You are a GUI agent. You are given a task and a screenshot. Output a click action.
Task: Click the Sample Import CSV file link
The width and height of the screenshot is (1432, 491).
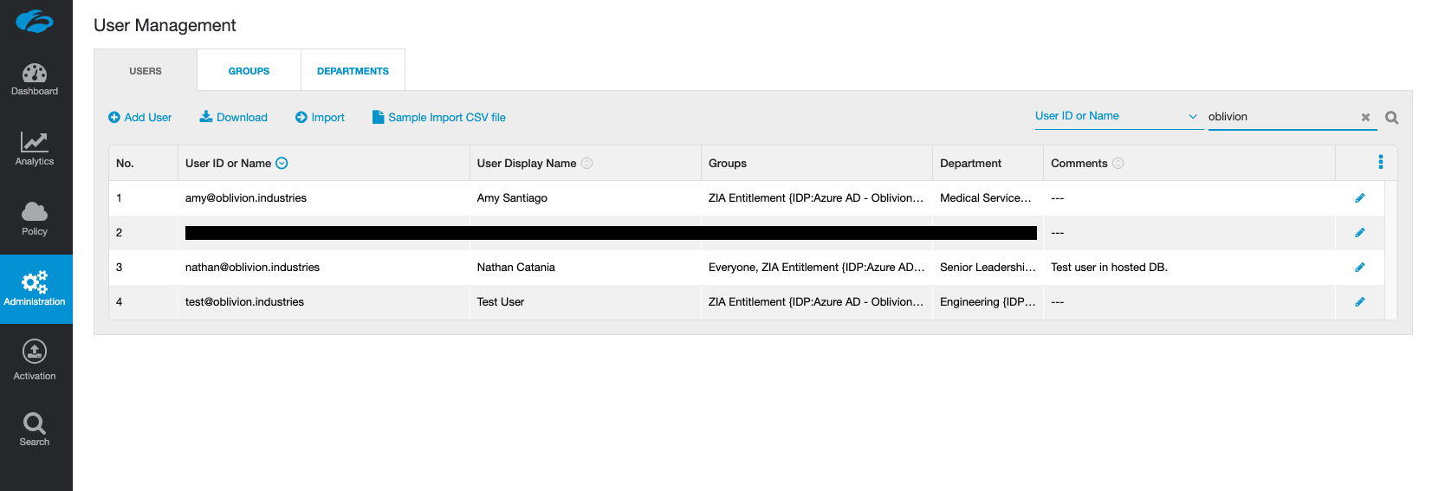[438, 118]
